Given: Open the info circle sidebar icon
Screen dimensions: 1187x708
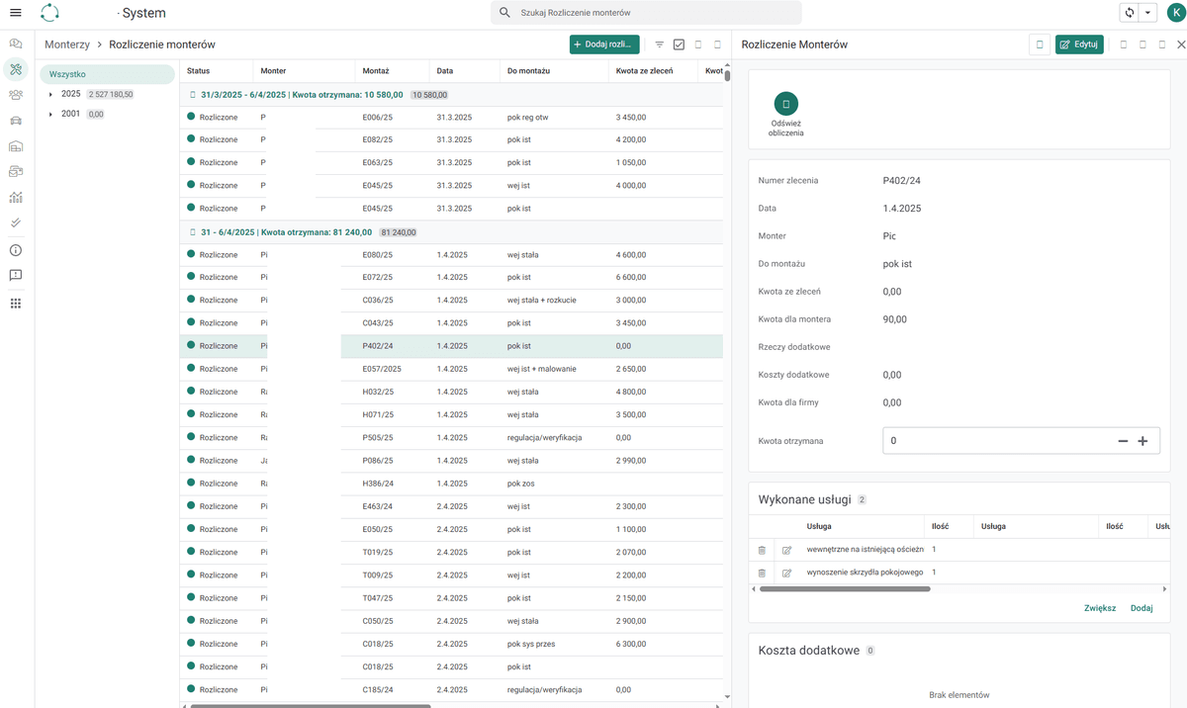Looking at the screenshot, I should [16, 250].
